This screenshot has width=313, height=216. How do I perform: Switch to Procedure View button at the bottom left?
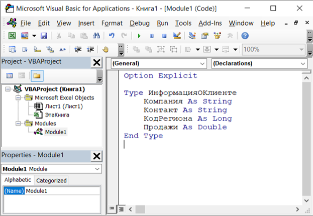[x=112, y=209]
